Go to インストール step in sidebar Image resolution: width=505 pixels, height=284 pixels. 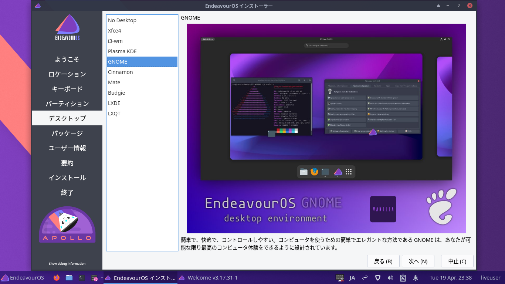(x=67, y=177)
